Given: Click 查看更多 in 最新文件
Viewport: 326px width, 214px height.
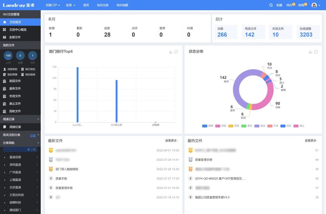Looking at the screenshot, I should point(172,141).
